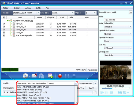Open the small arrow beside snapshot folder
This screenshot has height=105, width=134.
(x=128, y=93)
